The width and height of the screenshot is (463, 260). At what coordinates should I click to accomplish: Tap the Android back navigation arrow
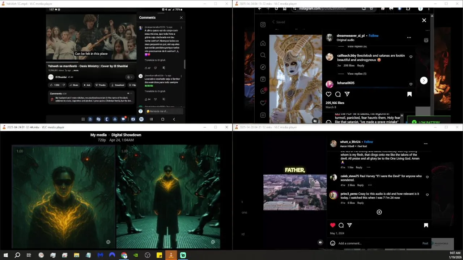pos(174,119)
